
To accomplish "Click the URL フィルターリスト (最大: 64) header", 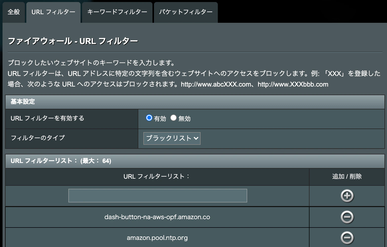I will pyautogui.click(x=195, y=161).
